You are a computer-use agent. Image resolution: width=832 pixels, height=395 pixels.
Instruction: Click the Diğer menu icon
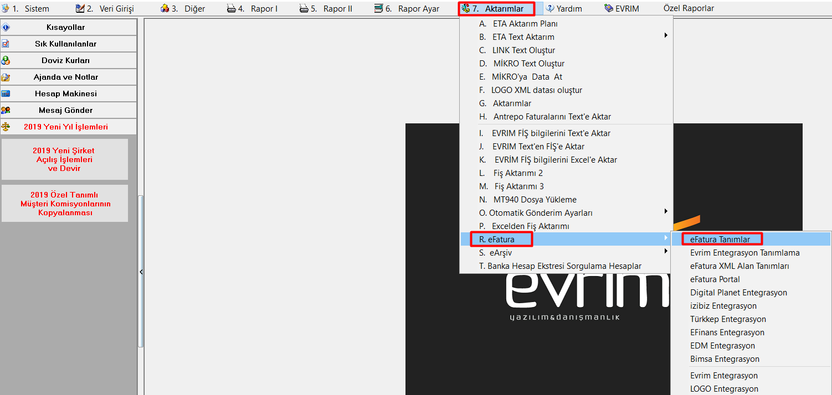coord(165,8)
